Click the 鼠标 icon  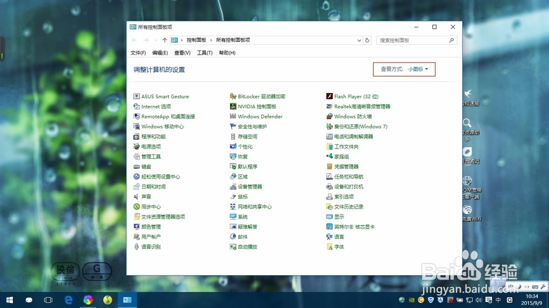point(233,197)
